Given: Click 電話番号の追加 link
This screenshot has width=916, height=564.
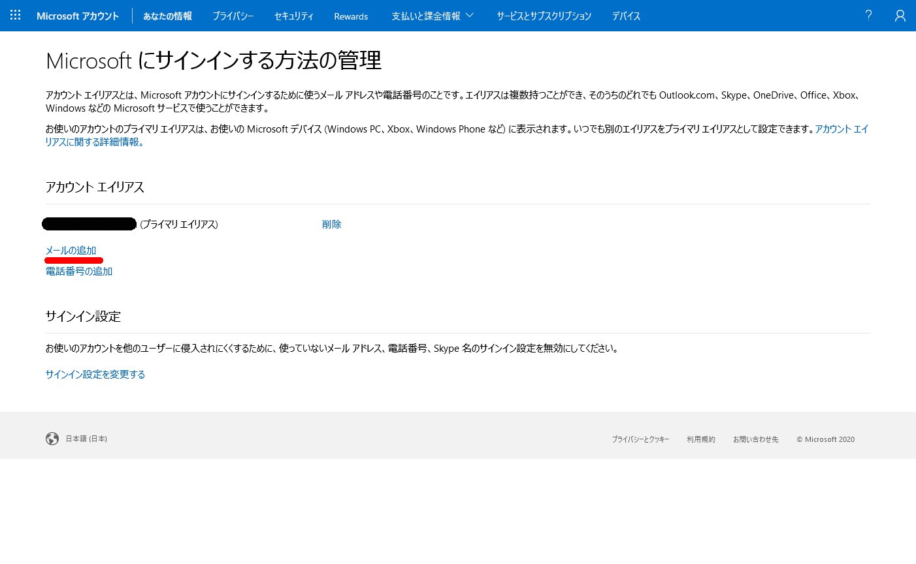Looking at the screenshot, I should pyautogui.click(x=79, y=272).
